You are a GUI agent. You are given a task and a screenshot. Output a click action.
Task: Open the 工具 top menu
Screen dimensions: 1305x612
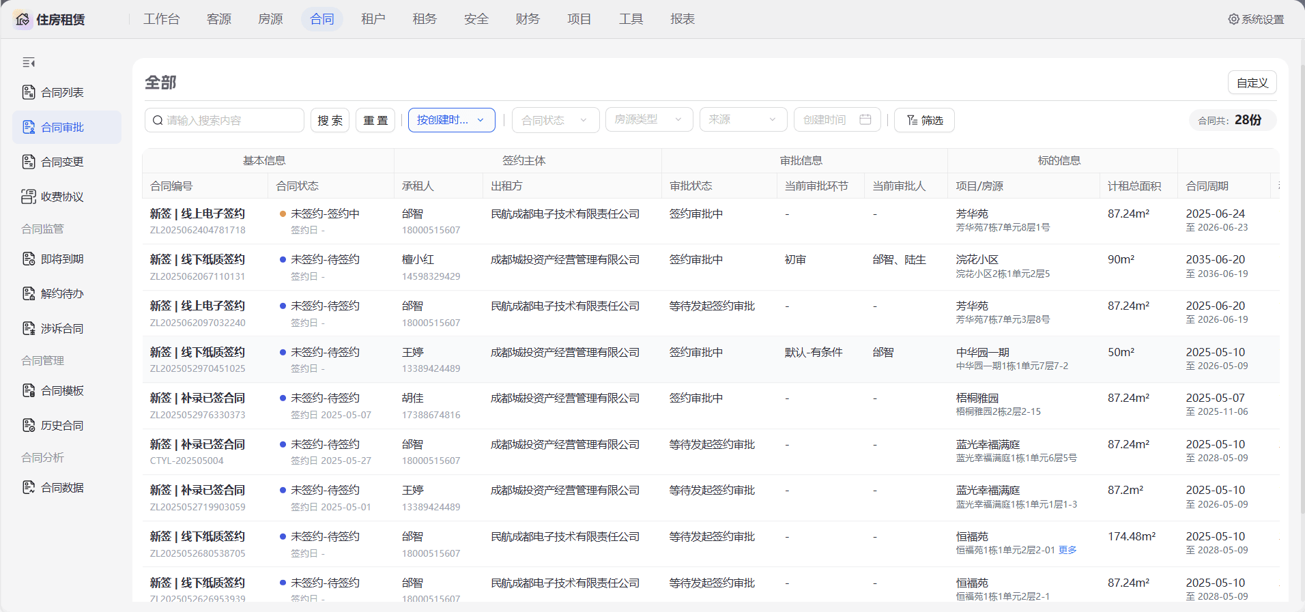pyautogui.click(x=631, y=19)
